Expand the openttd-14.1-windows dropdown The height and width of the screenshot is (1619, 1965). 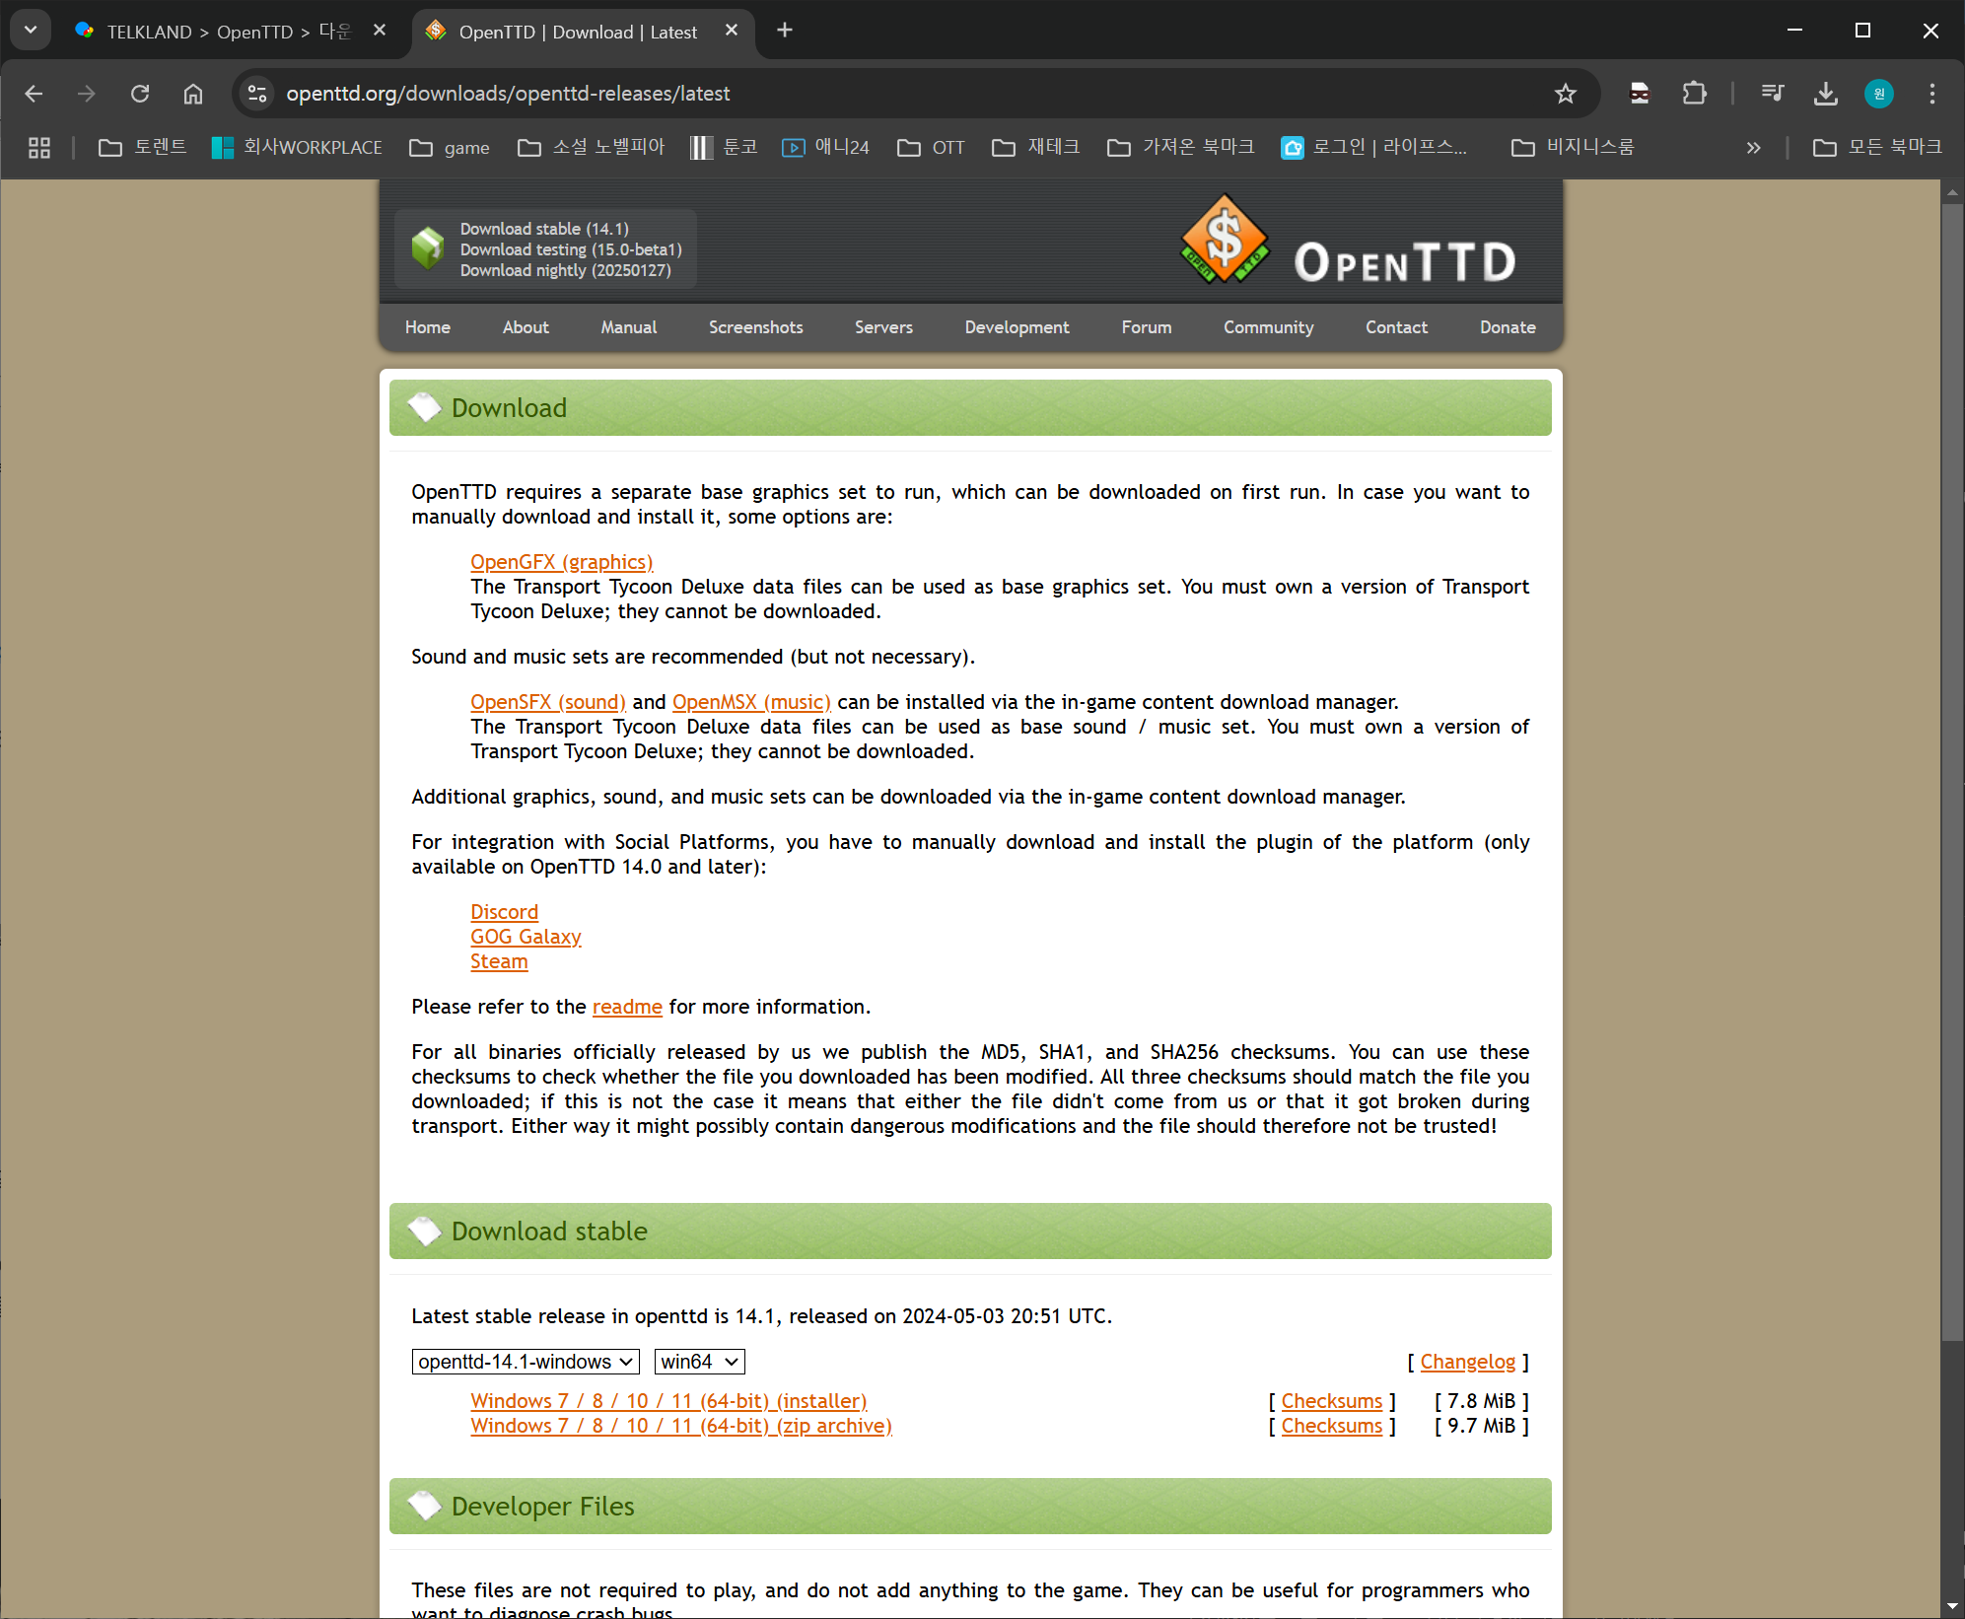[526, 1362]
